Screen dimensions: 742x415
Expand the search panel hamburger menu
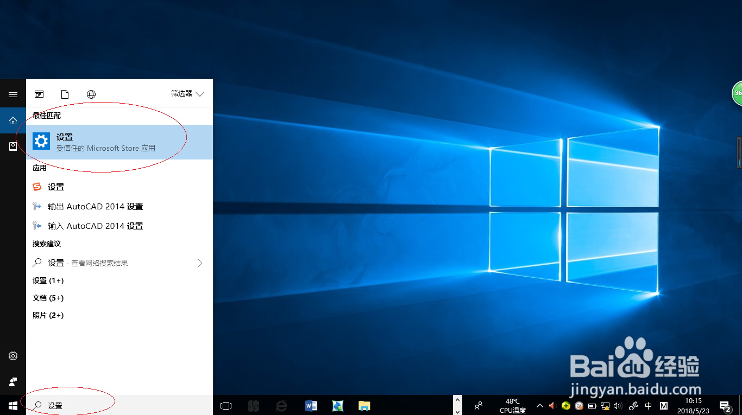click(13, 94)
